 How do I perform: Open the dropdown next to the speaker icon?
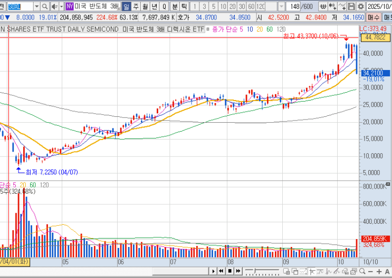coord(62,6)
